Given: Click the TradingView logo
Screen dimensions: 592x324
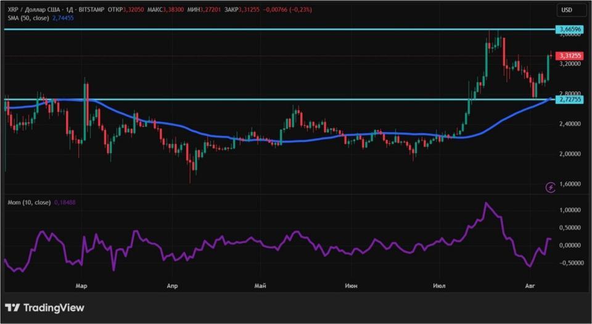Looking at the screenshot, I should click(x=44, y=307).
